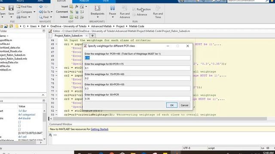Select RoadwayData.xlsx file in Current Folder

9,62
